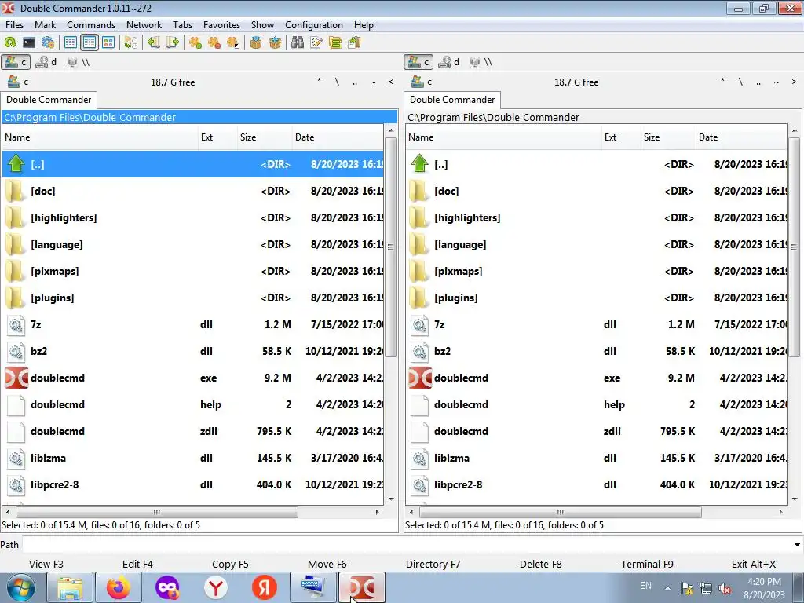This screenshot has width=804, height=603.
Task: Sort left panel by Size column
Action: click(x=264, y=137)
